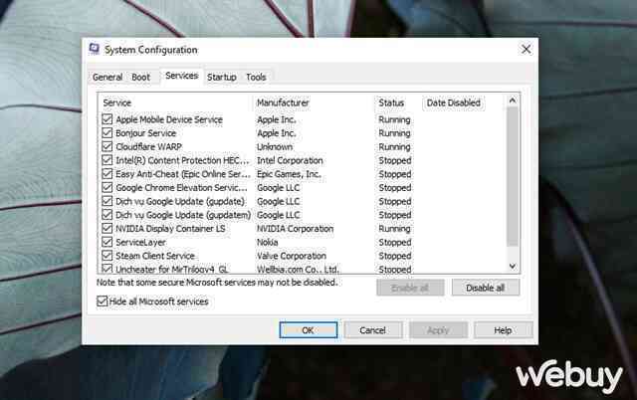The height and width of the screenshot is (400, 637).
Task: Select the ServiceLayer row name
Action: [140, 243]
